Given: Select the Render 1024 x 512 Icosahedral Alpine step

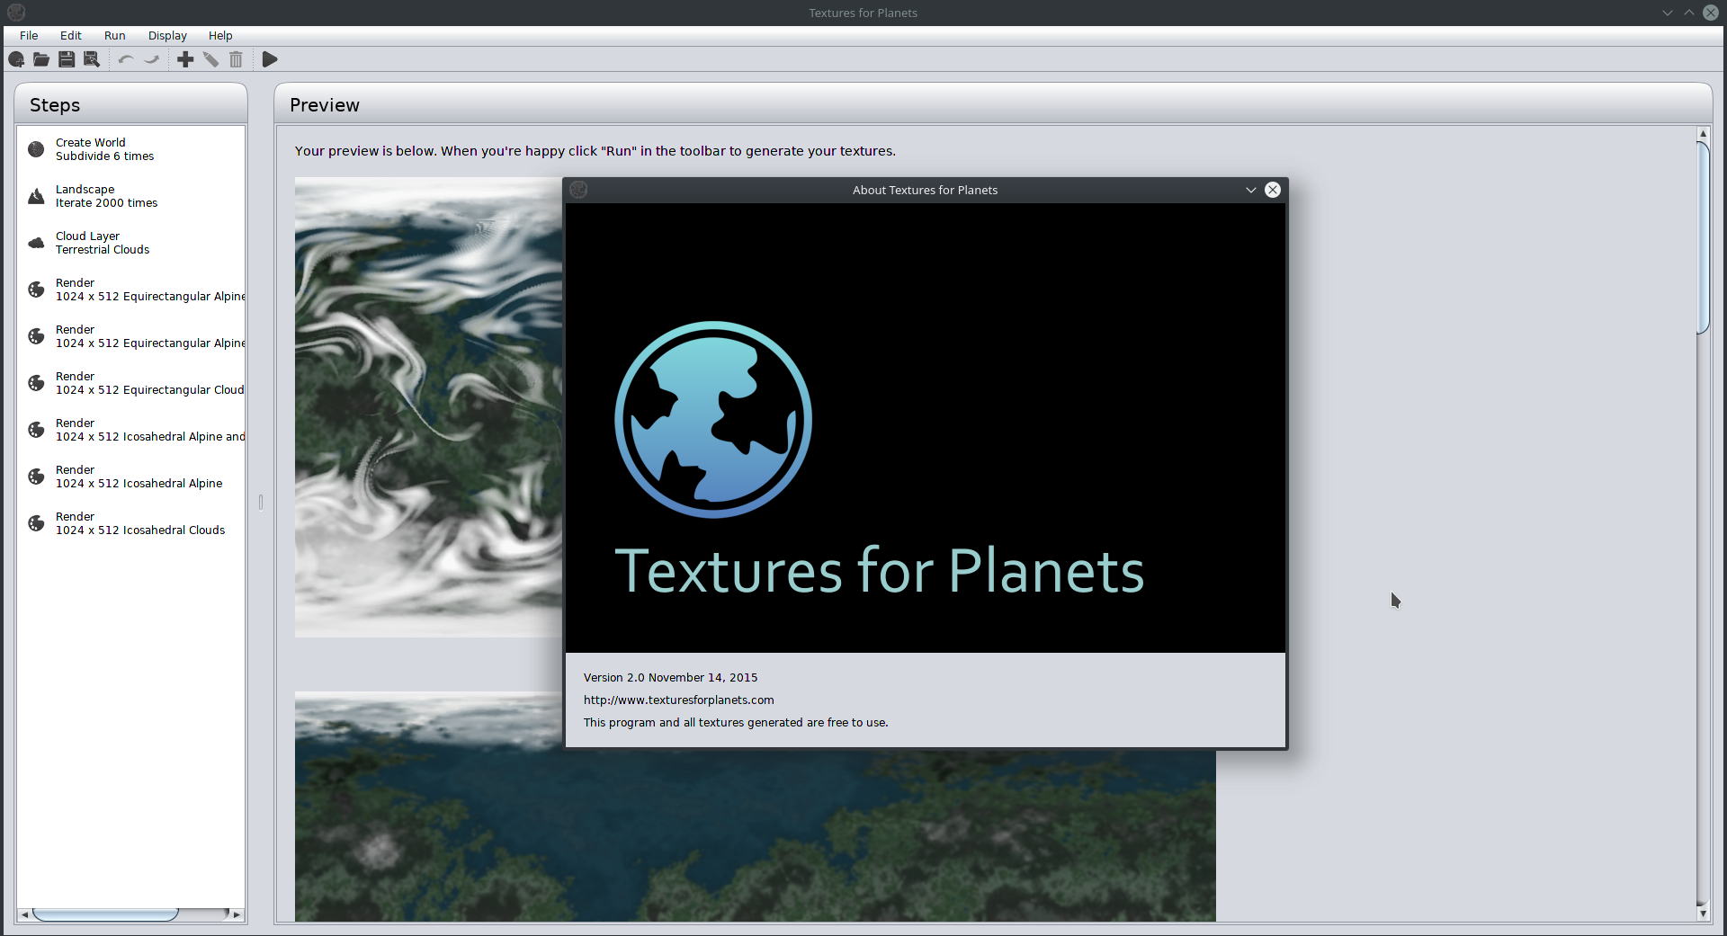Looking at the screenshot, I should click(x=130, y=477).
